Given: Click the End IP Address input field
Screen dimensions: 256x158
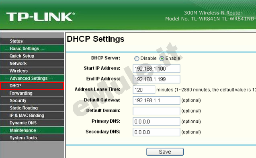Looking at the screenshot, I should pos(156,79).
